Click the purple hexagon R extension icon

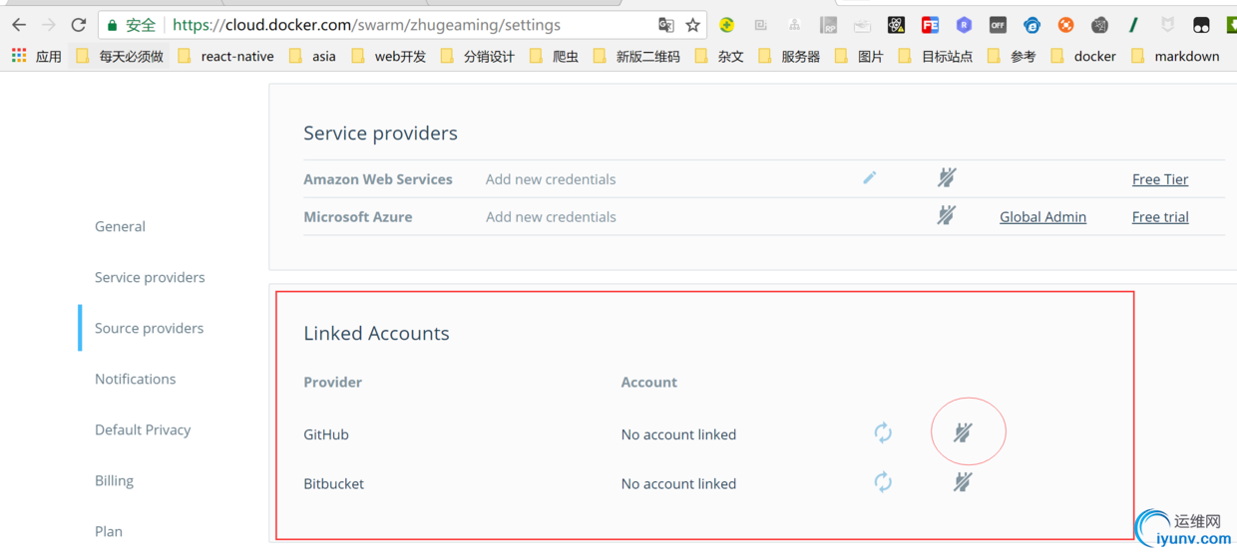click(964, 25)
